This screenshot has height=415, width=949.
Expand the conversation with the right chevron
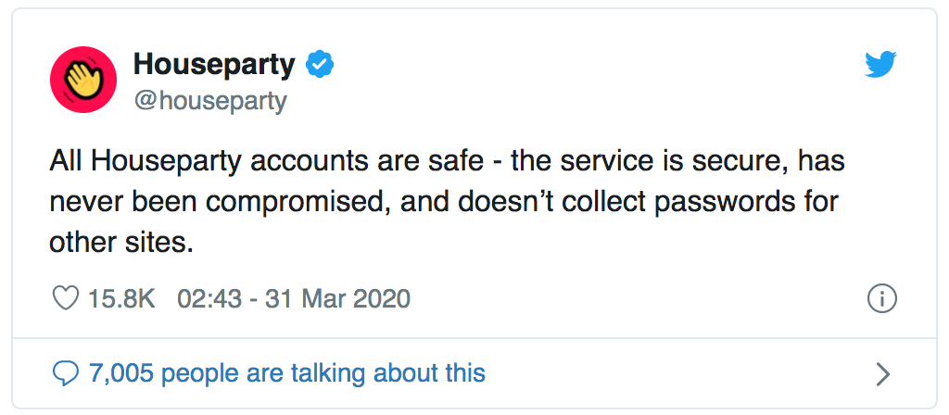point(883,374)
